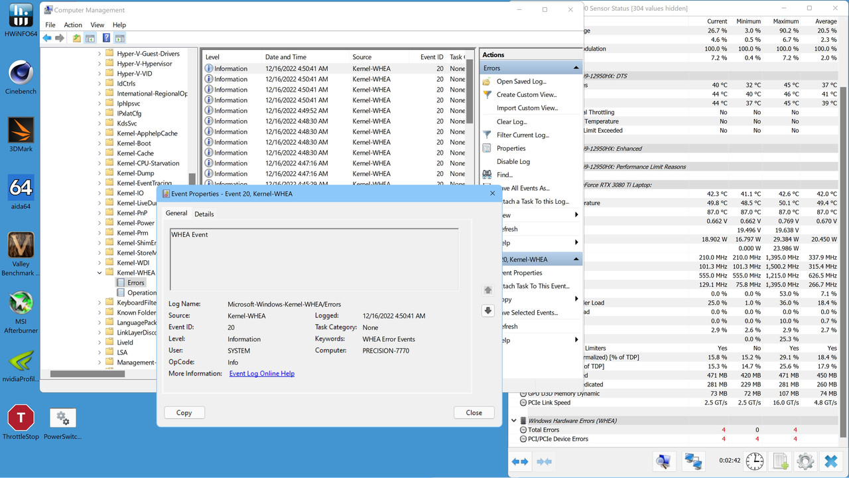Screen dimensions: 849x478
Task: Open Event Log Online Help link
Action: (262, 374)
